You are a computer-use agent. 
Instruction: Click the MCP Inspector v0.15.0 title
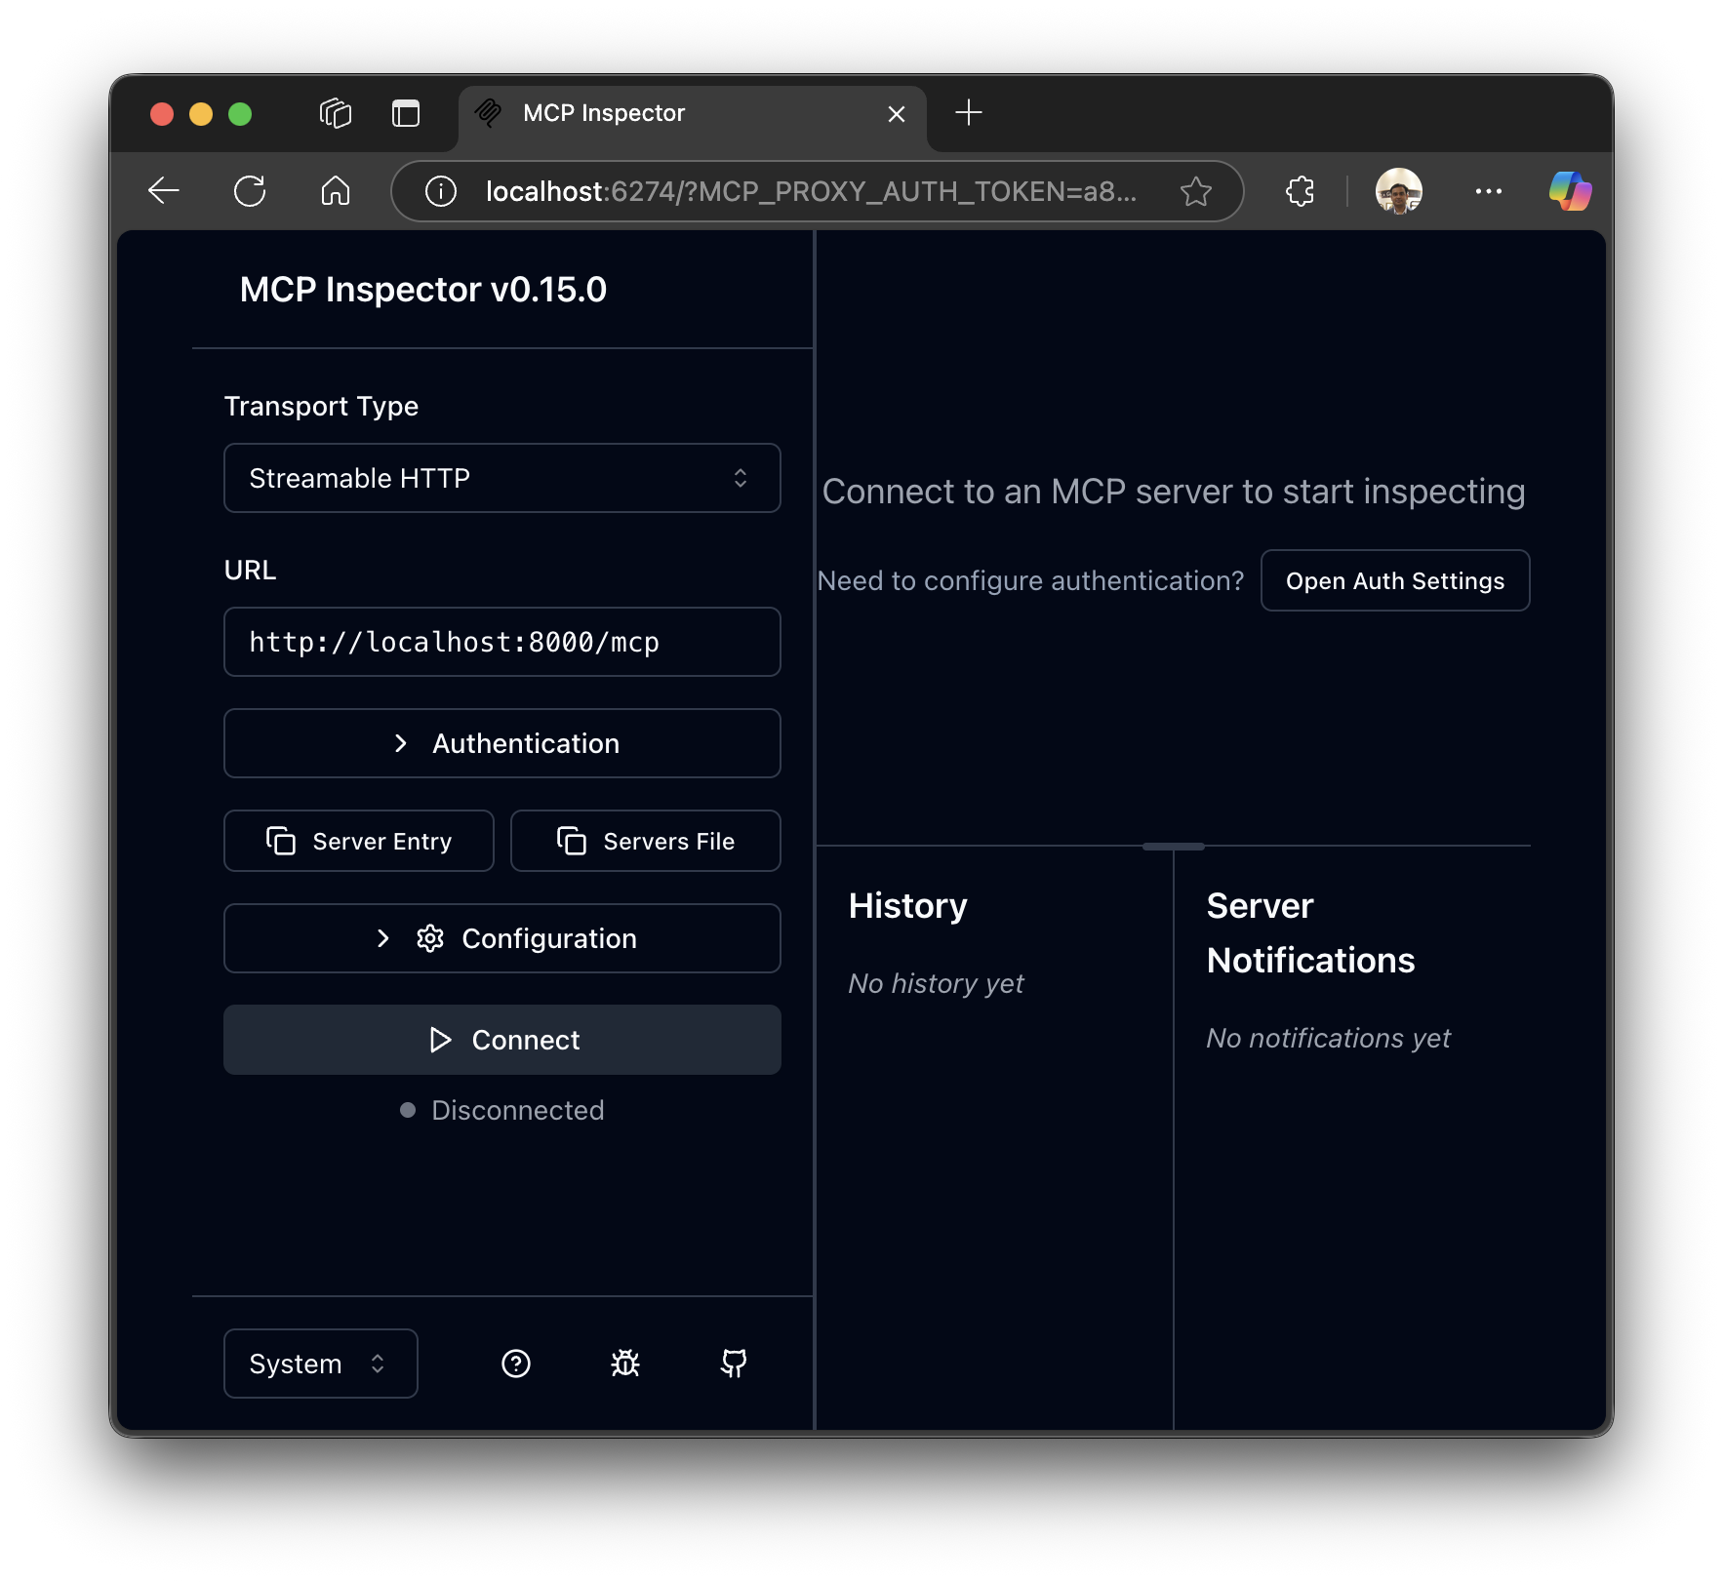coord(422,289)
